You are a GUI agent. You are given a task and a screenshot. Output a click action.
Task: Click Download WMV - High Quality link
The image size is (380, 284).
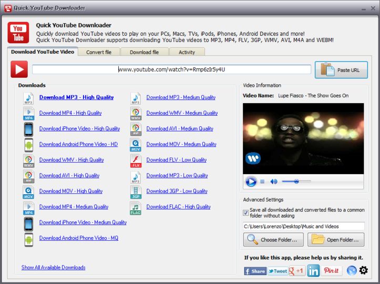click(x=71, y=160)
